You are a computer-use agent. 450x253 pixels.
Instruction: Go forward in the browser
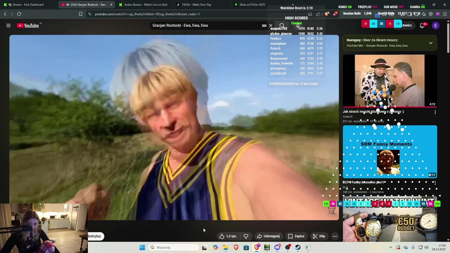pyautogui.click(x=12, y=14)
